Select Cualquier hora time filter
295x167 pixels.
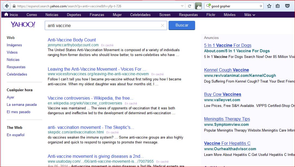(20, 90)
